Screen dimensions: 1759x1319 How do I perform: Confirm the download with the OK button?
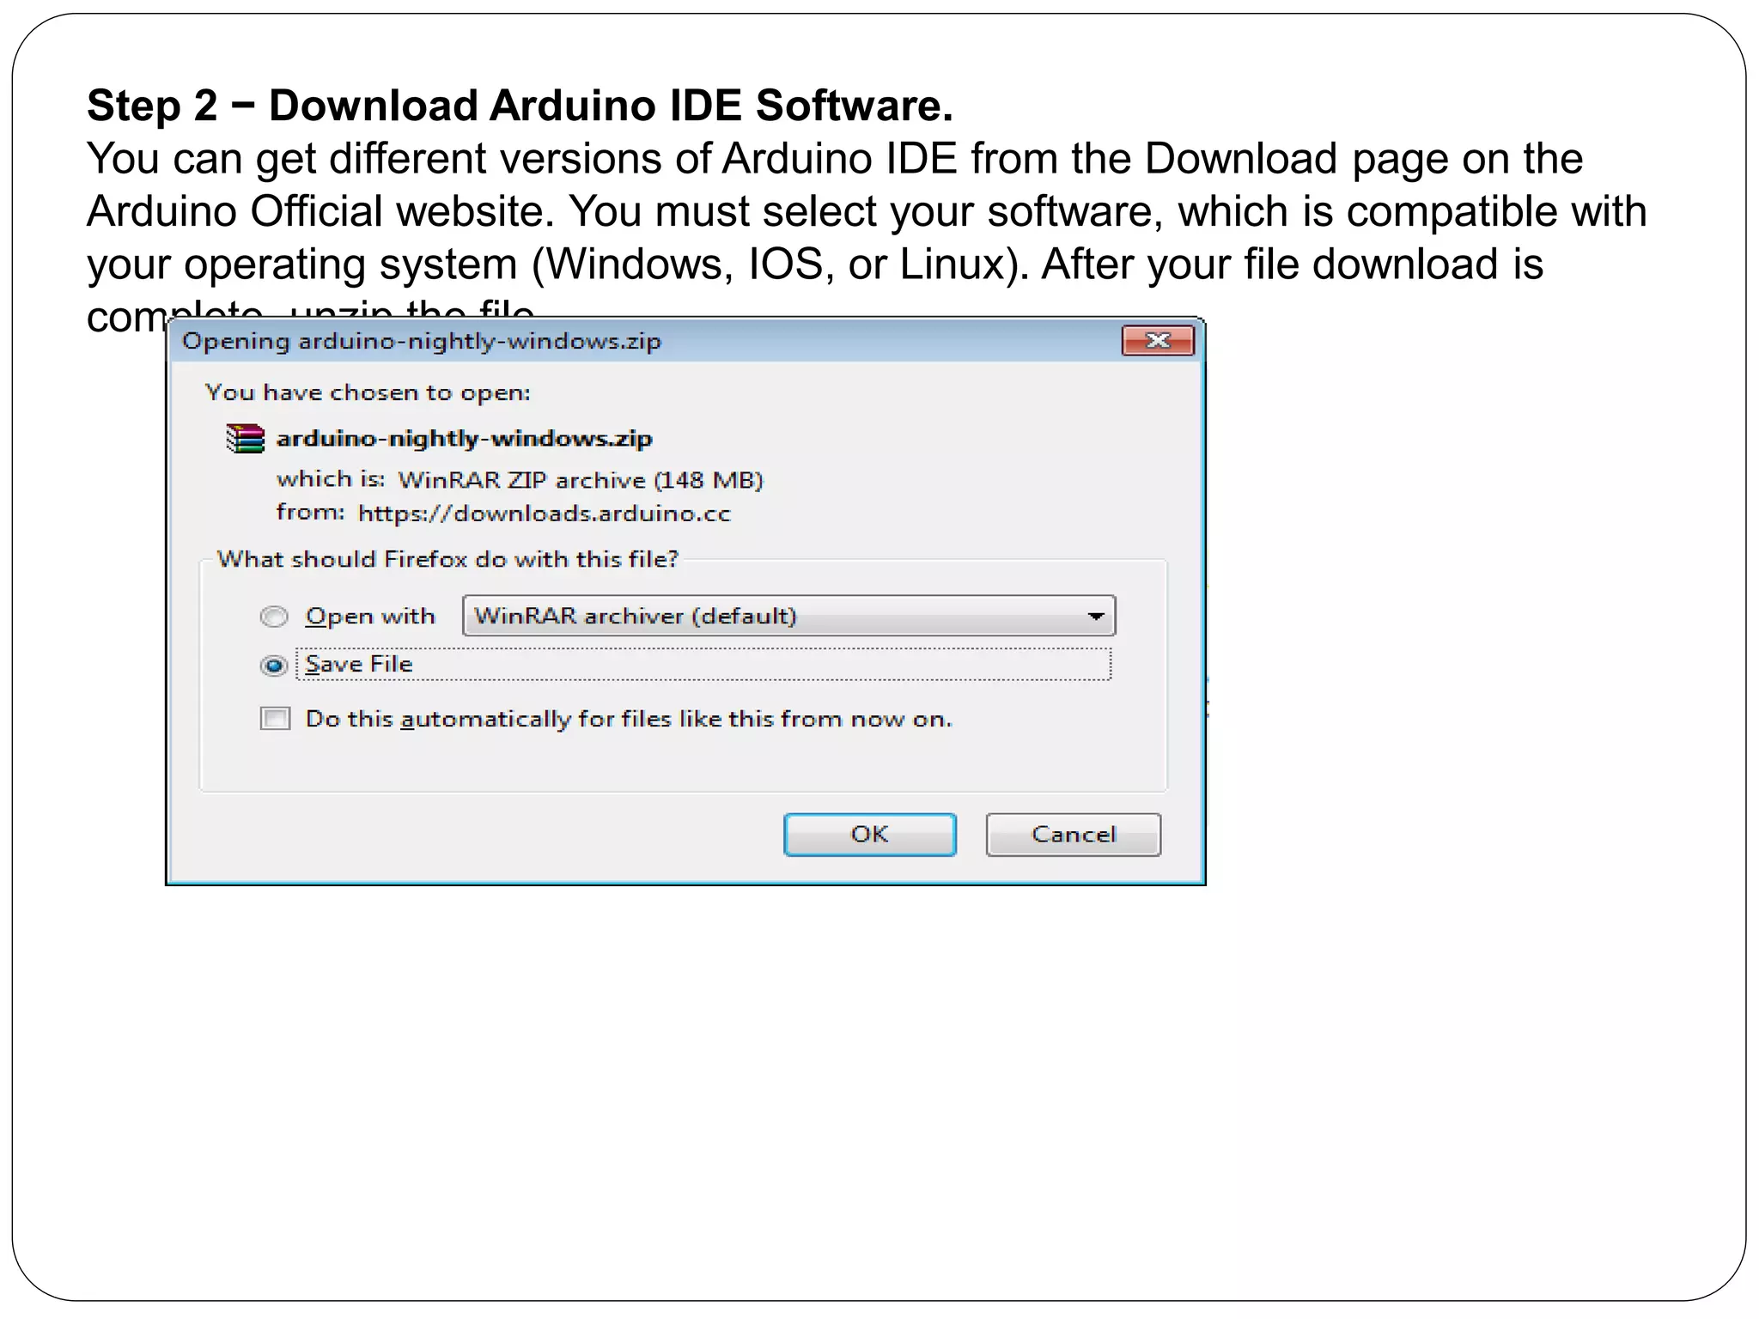[870, 835]
